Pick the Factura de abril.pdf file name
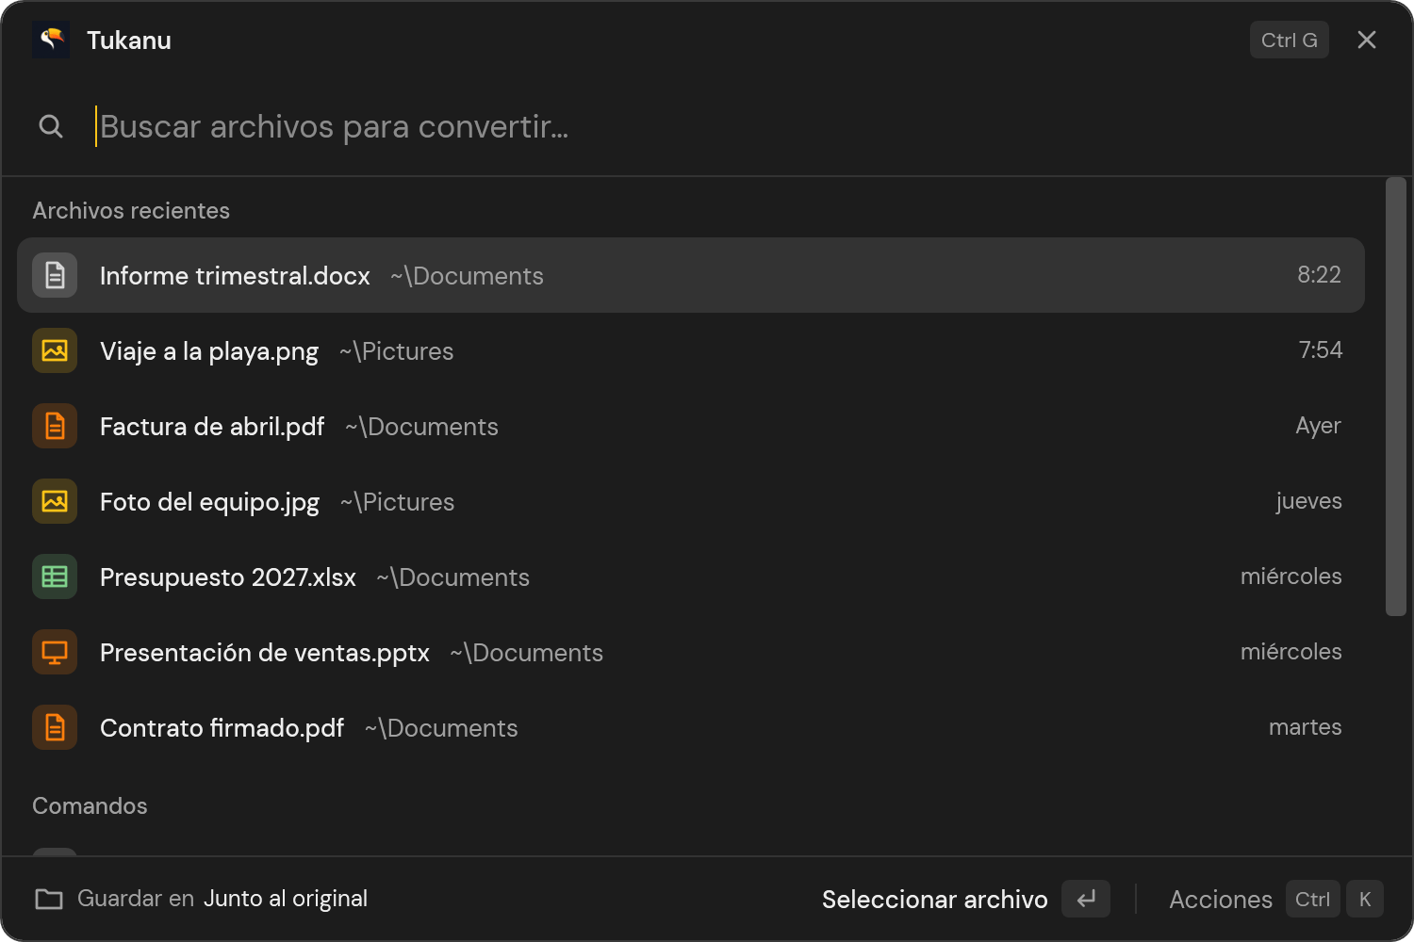This screenshot has height=942, width=1414. [212, 426]
